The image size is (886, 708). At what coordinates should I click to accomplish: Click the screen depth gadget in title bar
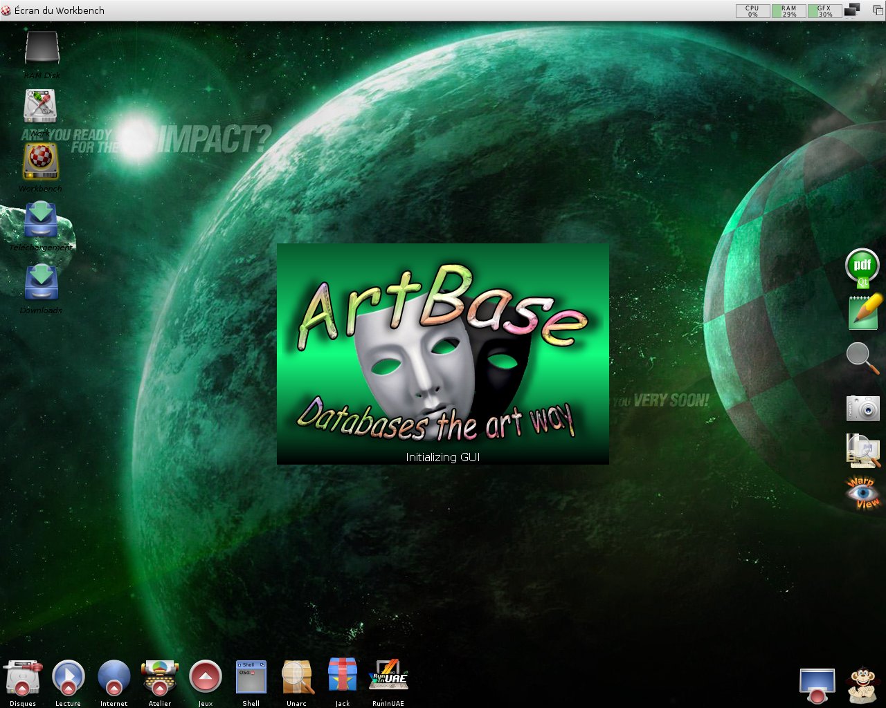tap(877, 10)
